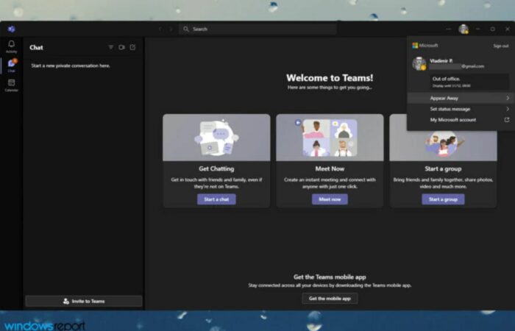Viewport: 515px width, 331px height.
Task: Click the profile picture in the account panel
Action: pyautogui.click(x=419, y=63)
